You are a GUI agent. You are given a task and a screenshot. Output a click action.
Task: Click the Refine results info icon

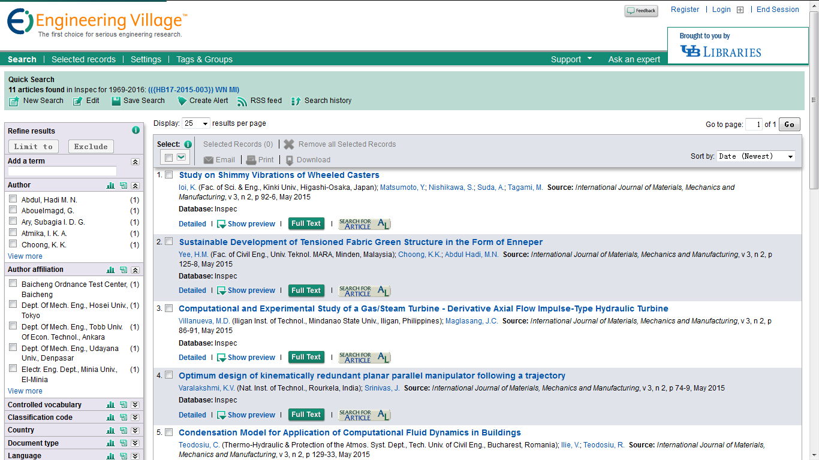(x=136, y=131)
